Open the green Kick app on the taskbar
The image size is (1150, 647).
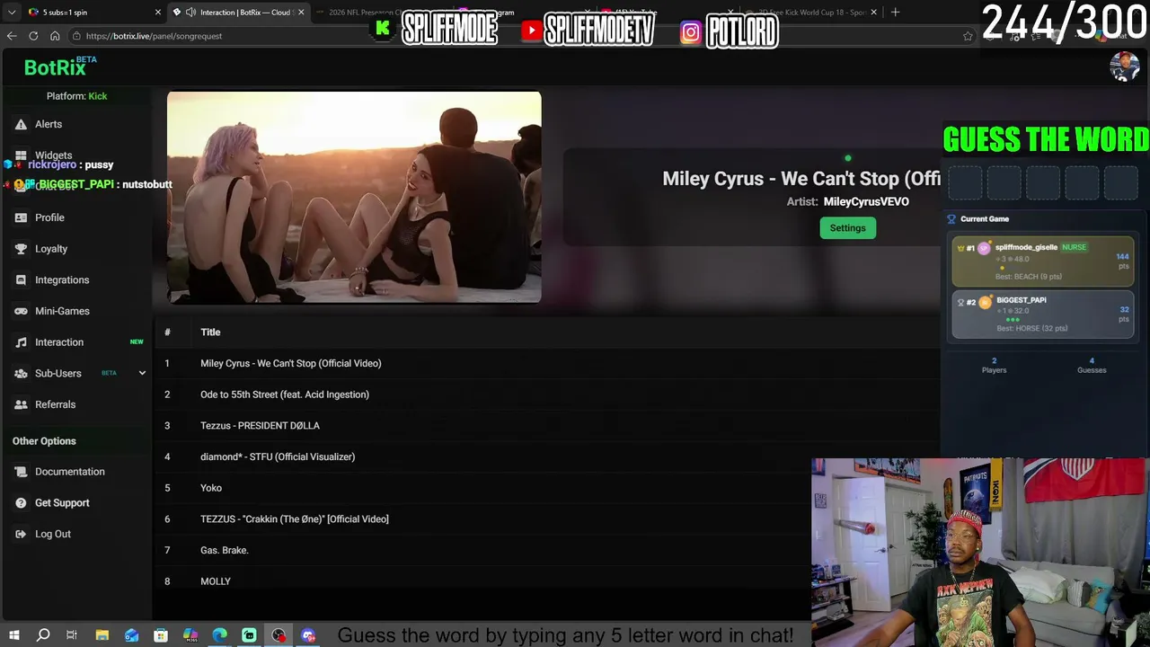point(249,635)
